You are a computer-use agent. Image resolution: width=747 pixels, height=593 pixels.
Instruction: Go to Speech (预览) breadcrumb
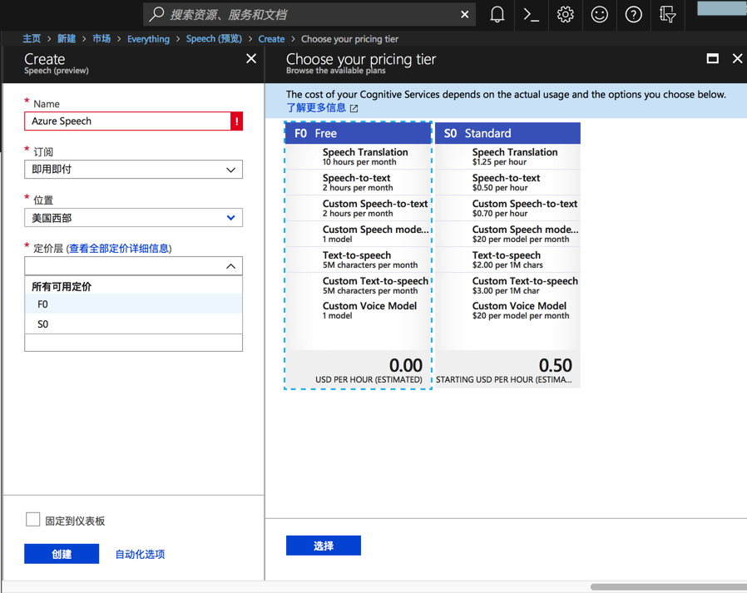(214, 38)
